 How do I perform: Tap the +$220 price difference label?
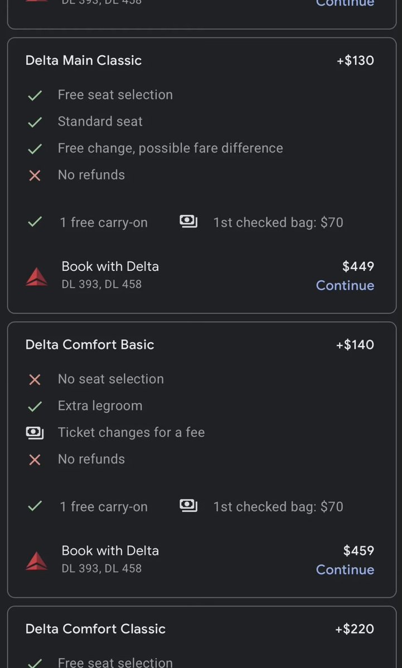click(x=355, y=629)
